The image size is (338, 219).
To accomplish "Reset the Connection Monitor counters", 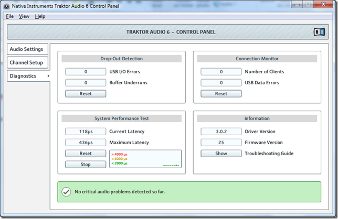I will click(221, 94).
